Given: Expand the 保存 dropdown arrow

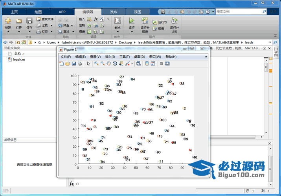Looking at the screenshot, I should (x=29, y=32).
